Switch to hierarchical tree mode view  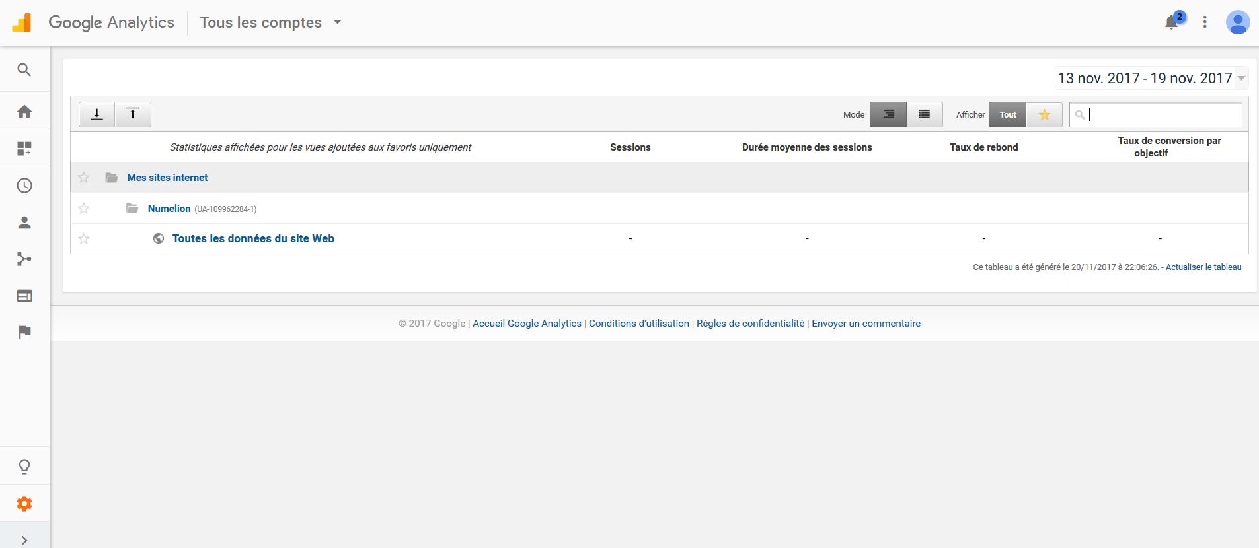click(888, 114)
